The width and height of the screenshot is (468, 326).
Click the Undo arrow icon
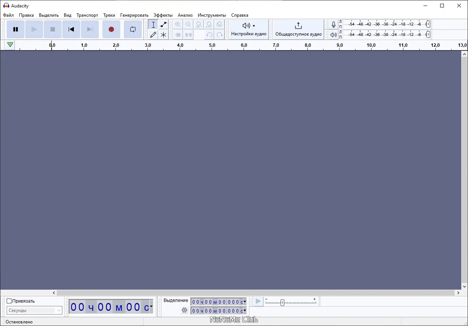209,35
